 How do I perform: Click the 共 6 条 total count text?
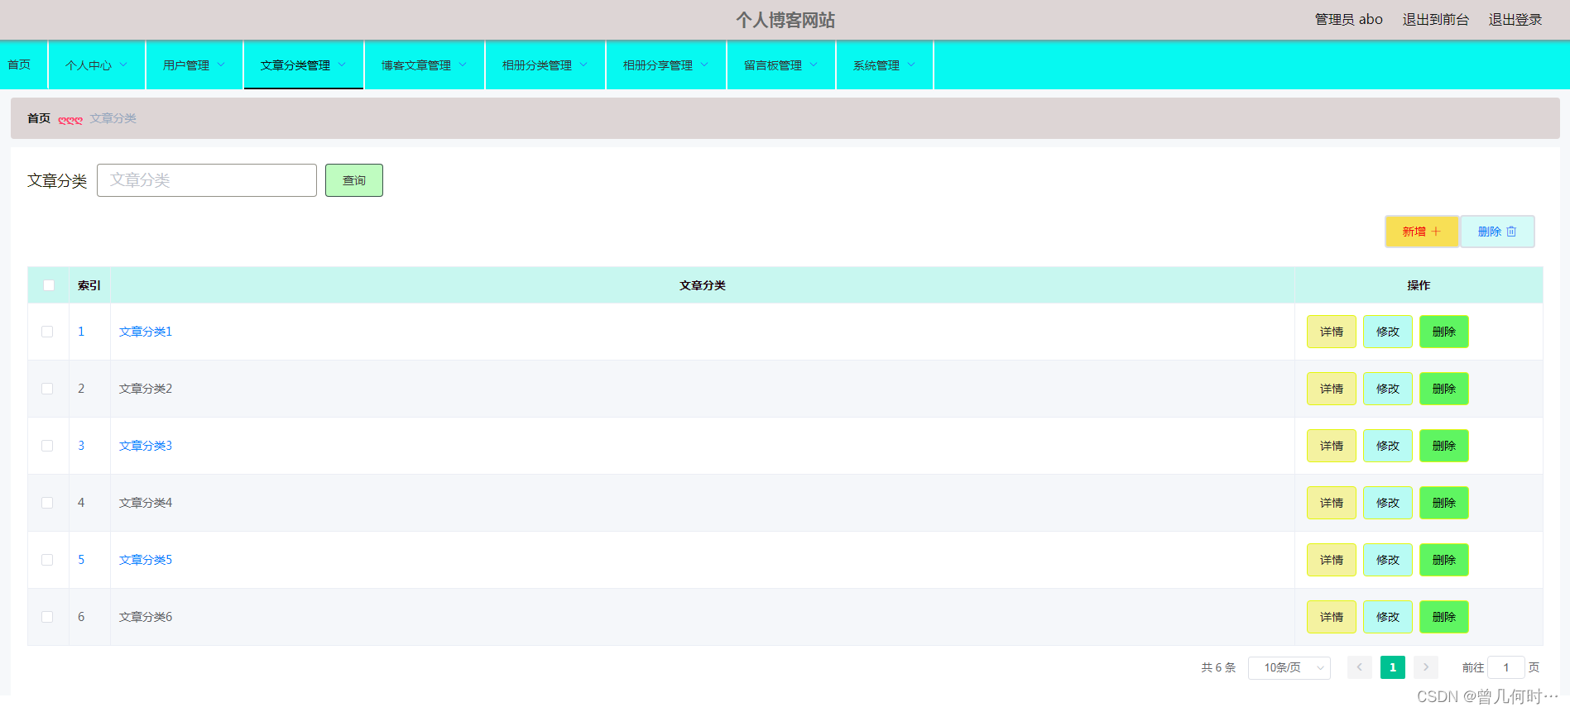coord(1218,667)
